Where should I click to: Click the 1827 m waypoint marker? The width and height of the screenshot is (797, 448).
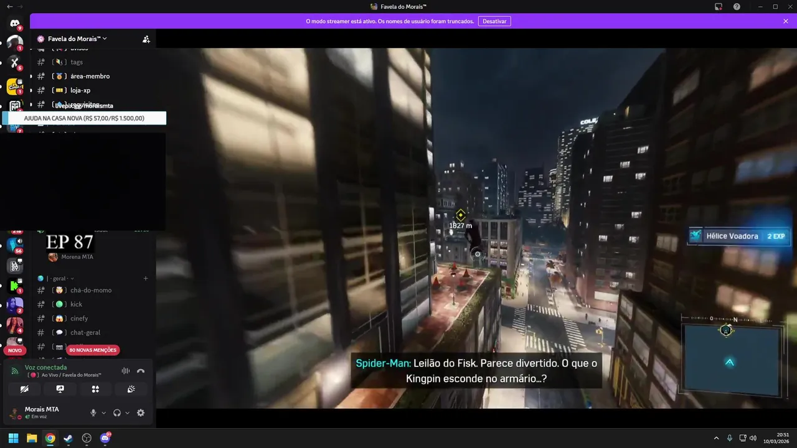461,218
